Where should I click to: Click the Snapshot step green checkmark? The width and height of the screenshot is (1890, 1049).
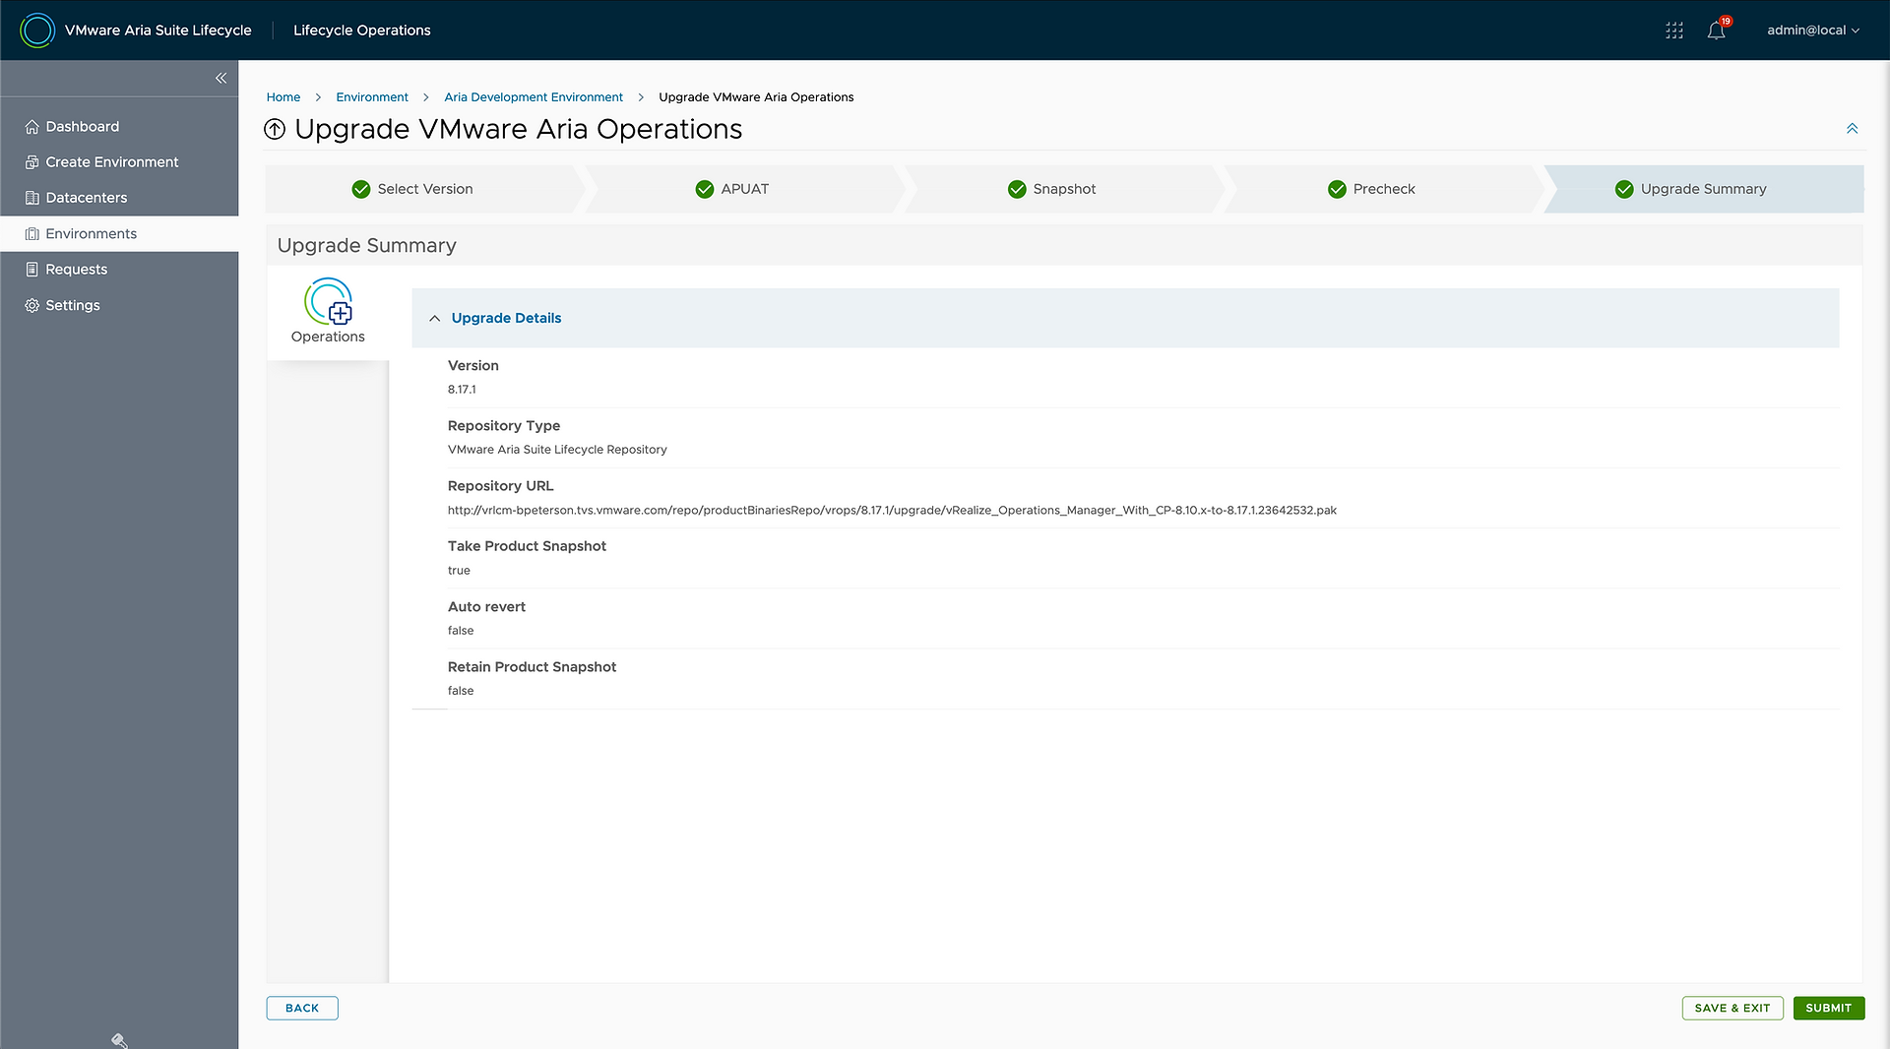tap(1017, 189)
